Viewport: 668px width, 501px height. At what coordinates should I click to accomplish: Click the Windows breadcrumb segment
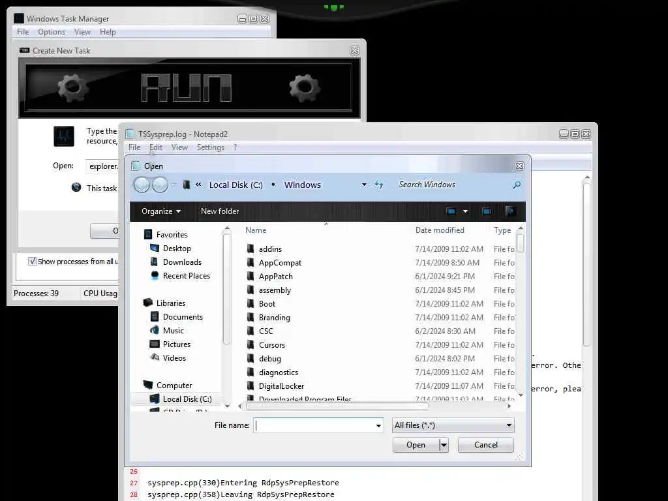(x=303, y=185)
